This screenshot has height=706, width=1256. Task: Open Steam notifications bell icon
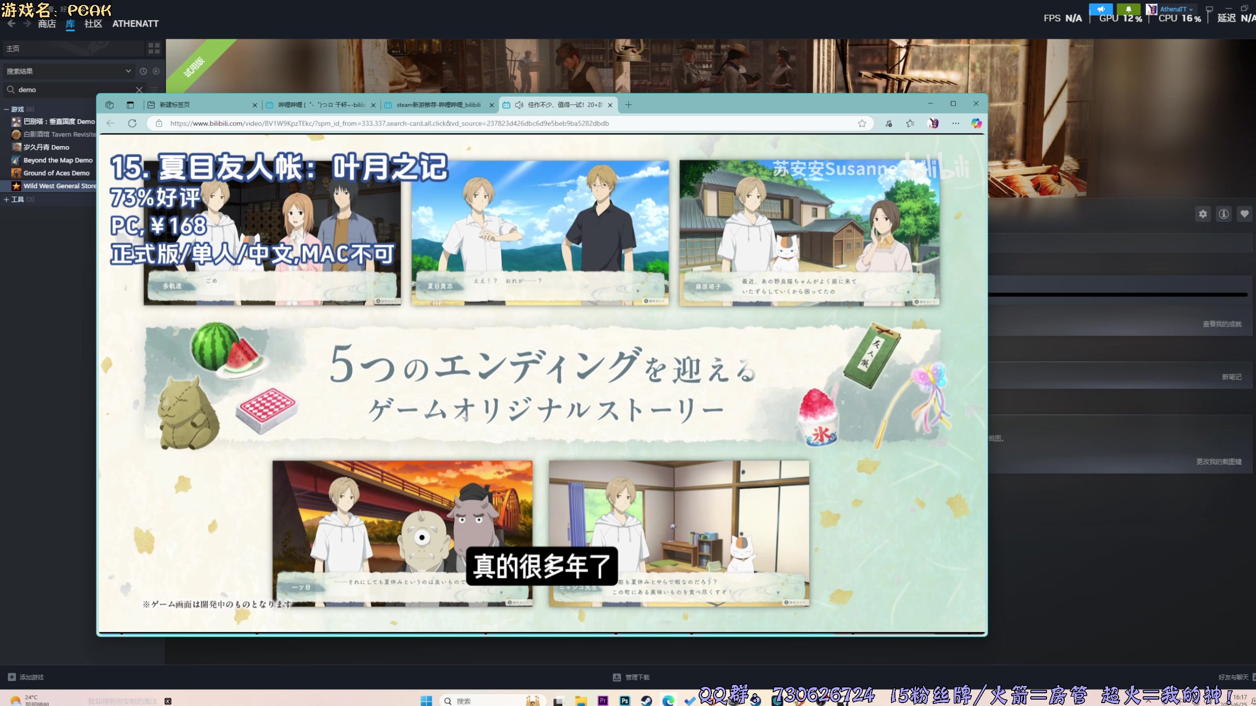(x=1128, y=9)
